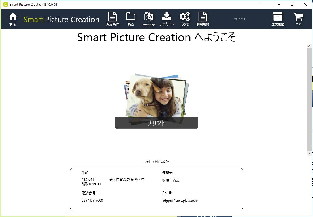Open the shopping cart showing ¥ 0
Image resolution: width=313 pixels, height=217 pixels.
[x=298, y=19]
